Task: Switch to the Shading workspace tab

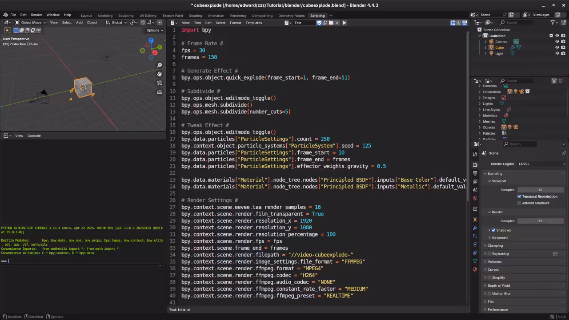Action: 195,16
